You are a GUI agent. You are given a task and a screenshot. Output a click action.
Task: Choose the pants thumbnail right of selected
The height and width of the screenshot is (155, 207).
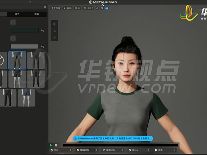[36, 60]
